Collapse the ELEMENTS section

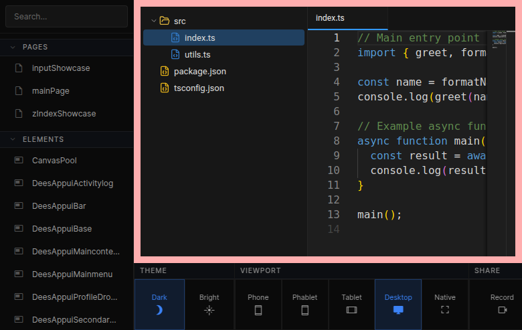coord(12,139)
